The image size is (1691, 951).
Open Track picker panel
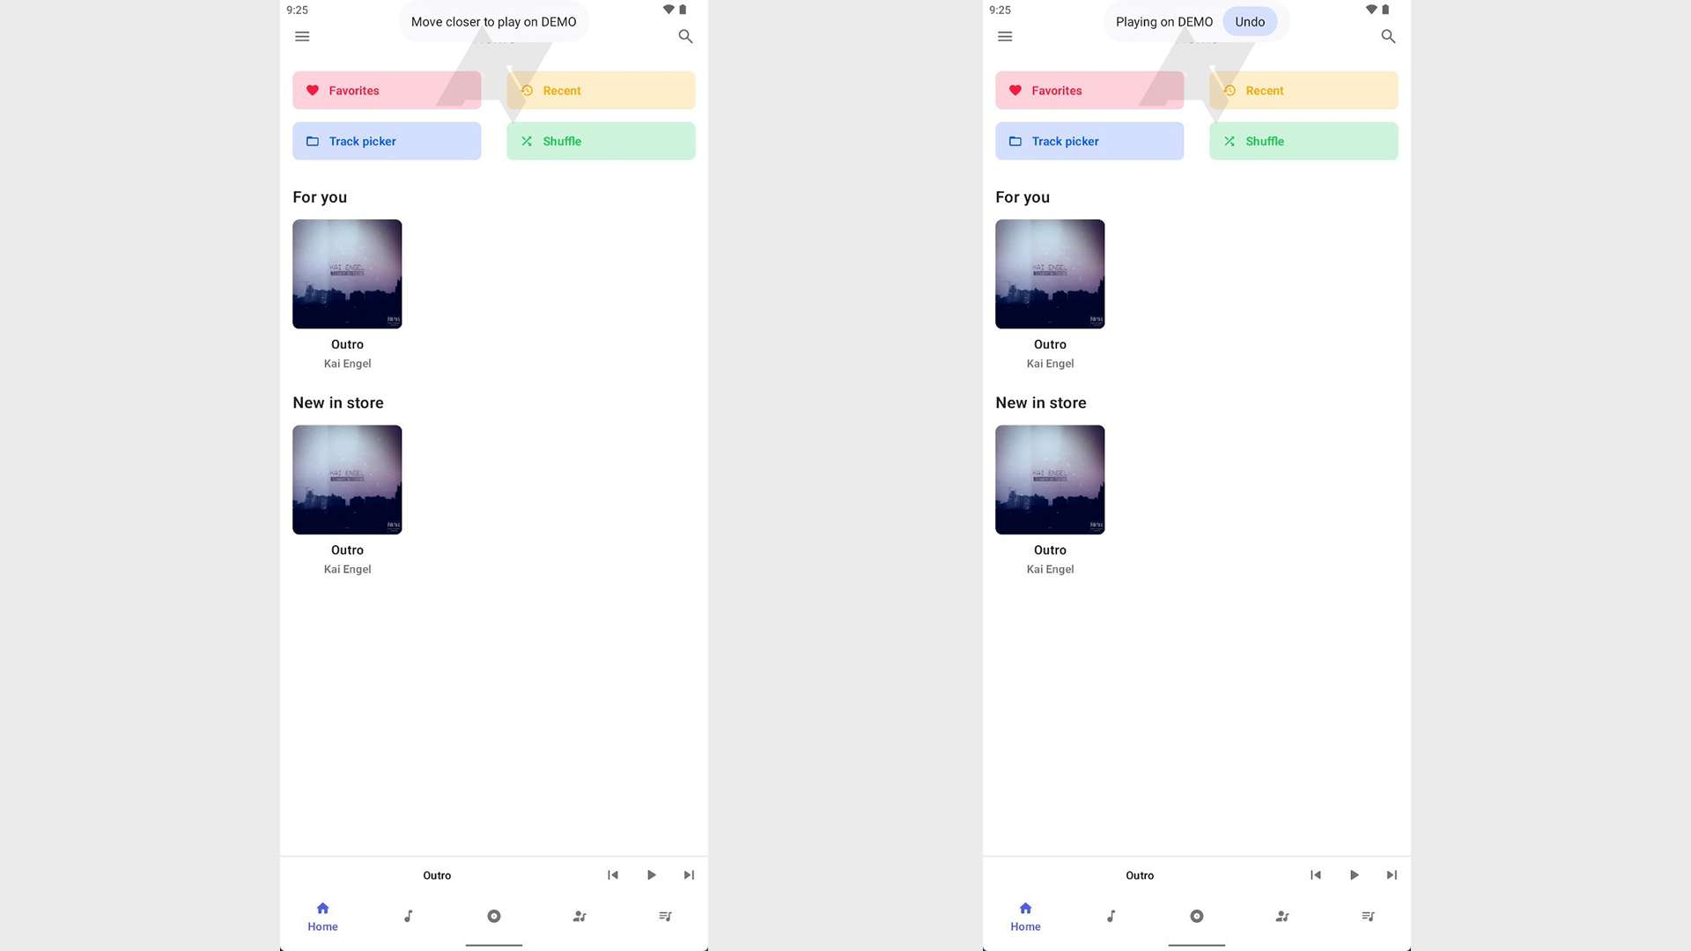386,141
